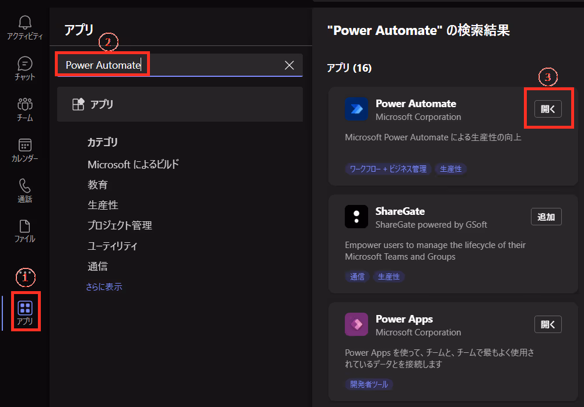Screen dimensions: 584x407
Task: Click the ShareGate description text
Action: pos(435,251)
